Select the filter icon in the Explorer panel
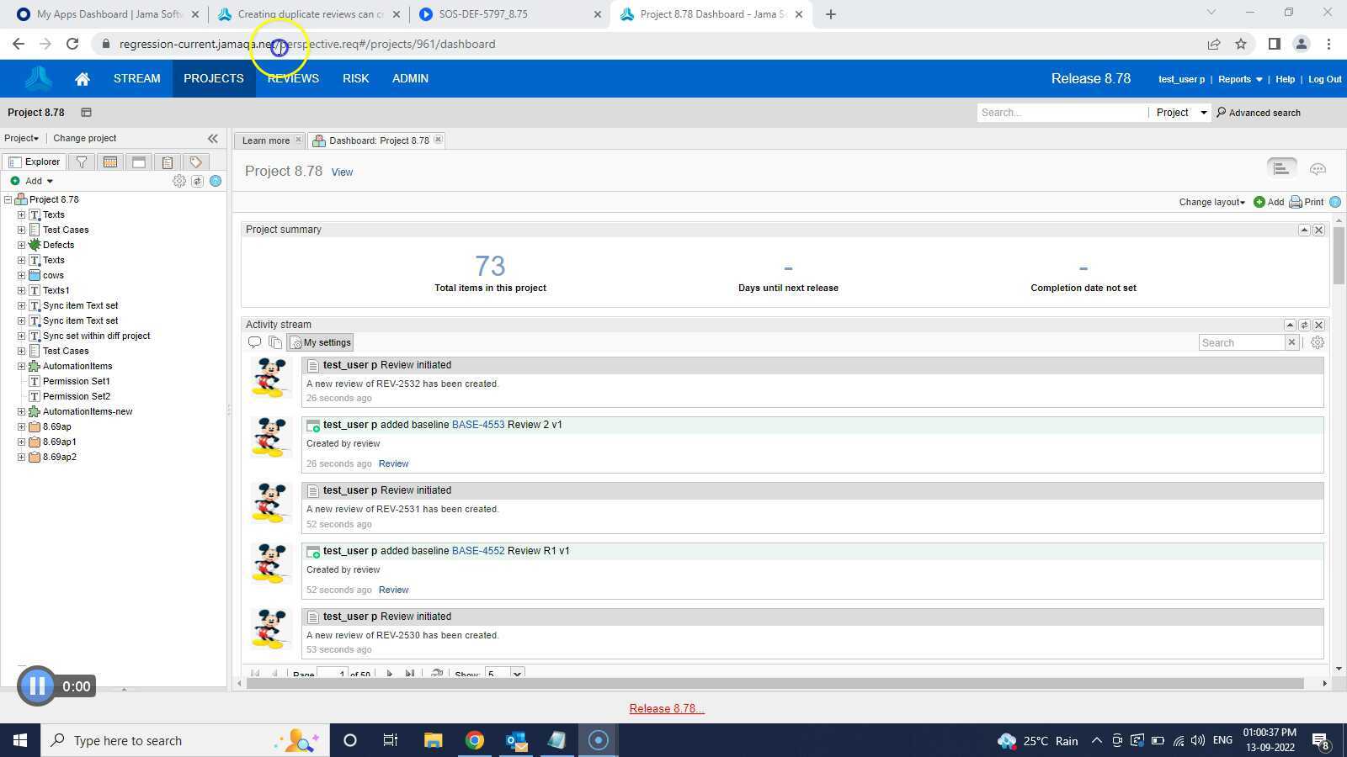The image size is (1347, 757). click(82, 161)
